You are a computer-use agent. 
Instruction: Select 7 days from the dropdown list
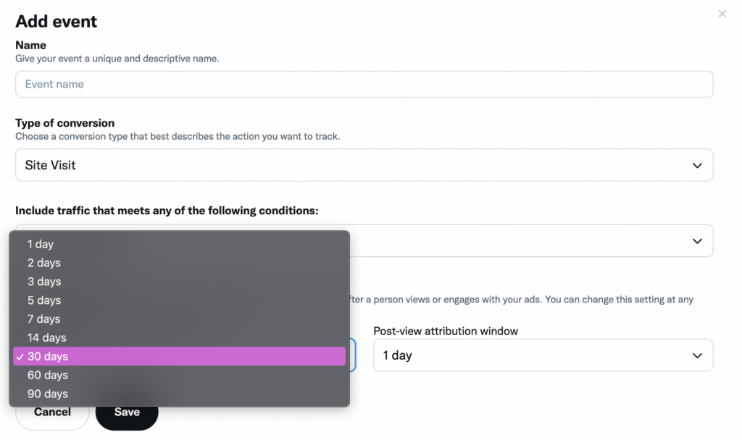point(43,318)
